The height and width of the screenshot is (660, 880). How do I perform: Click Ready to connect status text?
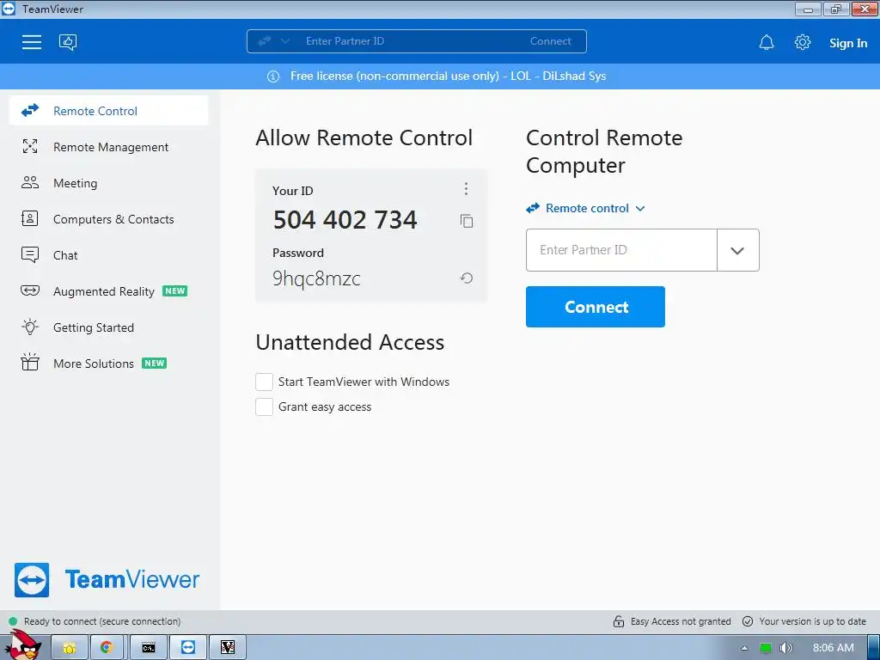(102, 621)
